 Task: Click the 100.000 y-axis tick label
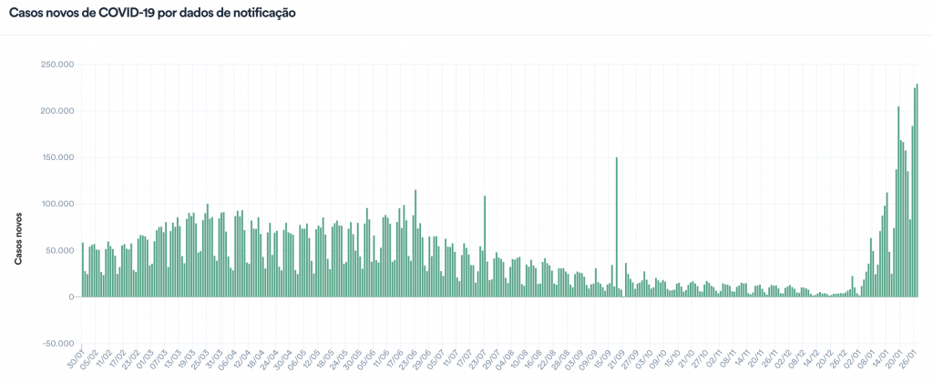click(55, 204)
